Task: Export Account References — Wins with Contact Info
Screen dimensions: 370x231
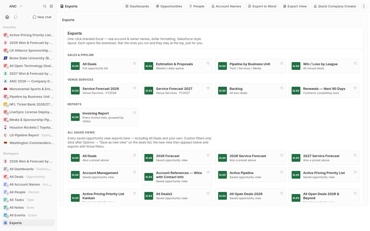Action: 176,177
